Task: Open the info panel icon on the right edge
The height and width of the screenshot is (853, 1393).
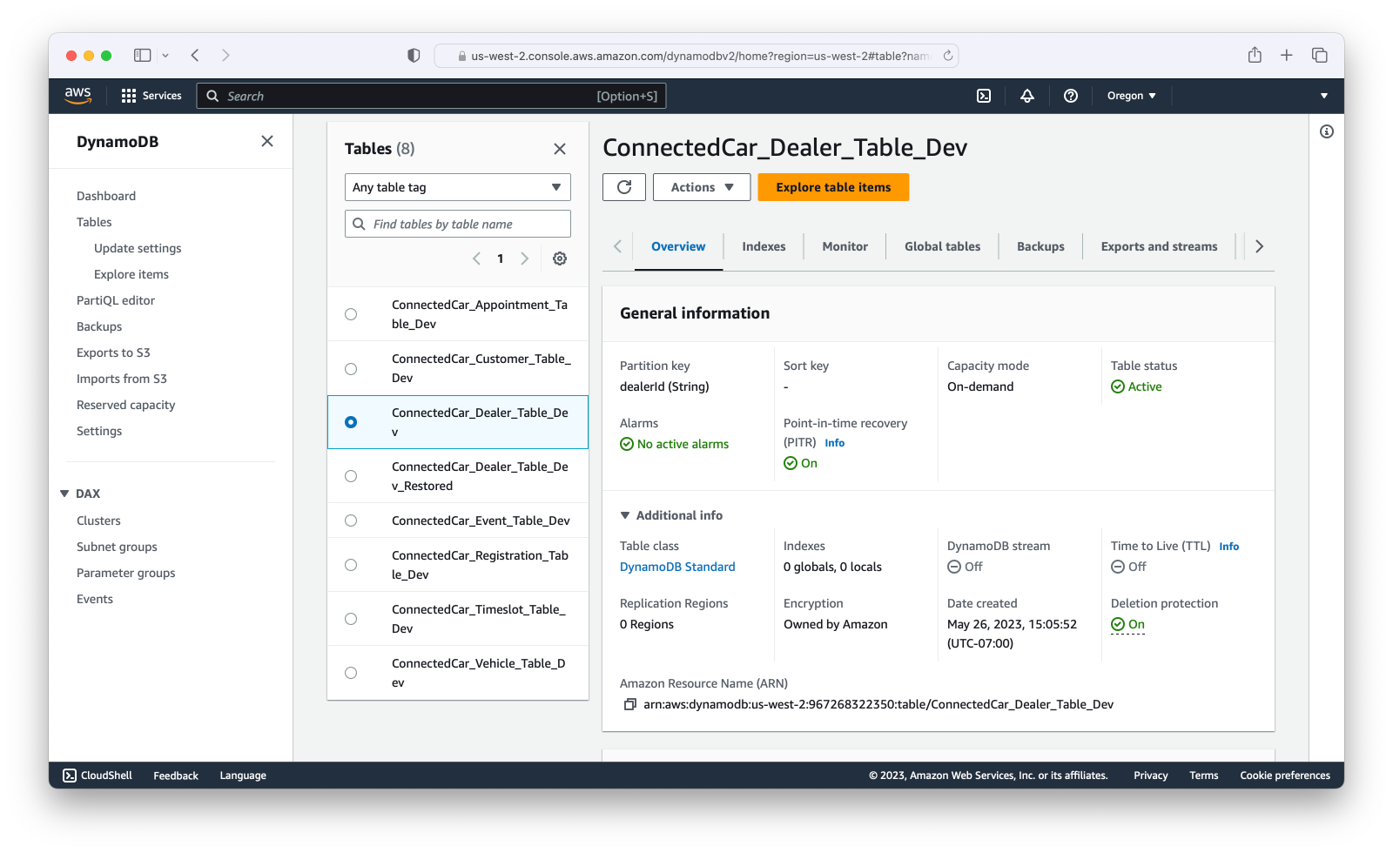Action: coord(1327,131)
